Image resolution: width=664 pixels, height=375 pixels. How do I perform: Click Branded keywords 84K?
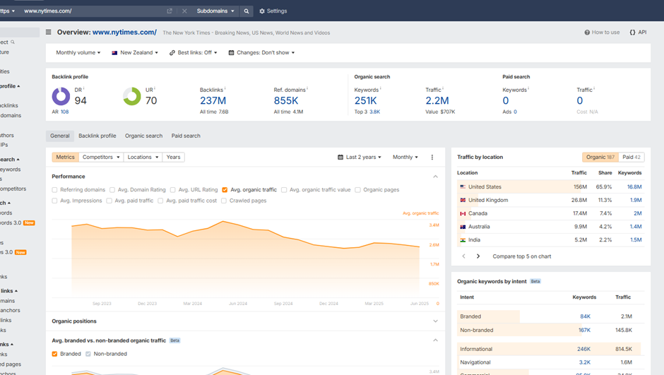[585, 316]
